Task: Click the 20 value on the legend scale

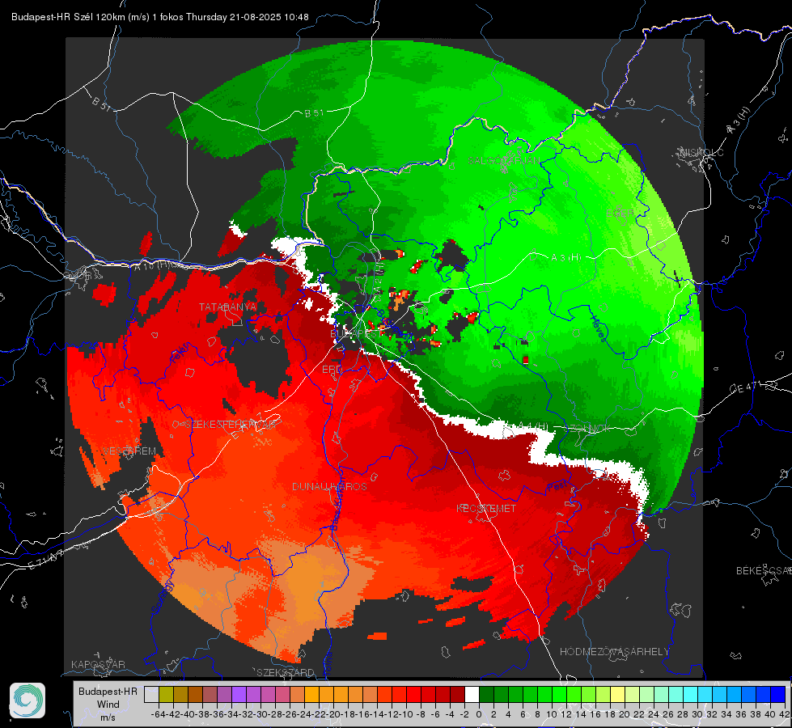Action: (625, 714)
